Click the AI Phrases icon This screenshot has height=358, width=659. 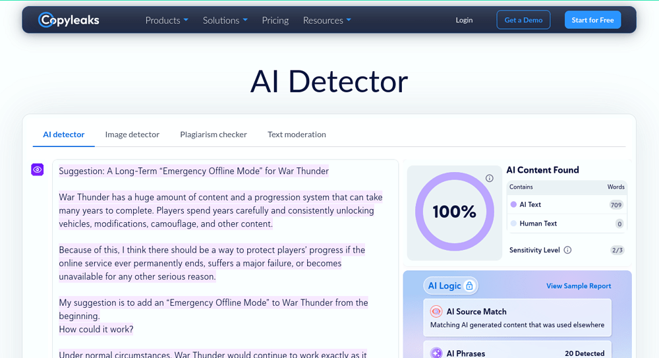pyautogui.click(x=436, y=353)
